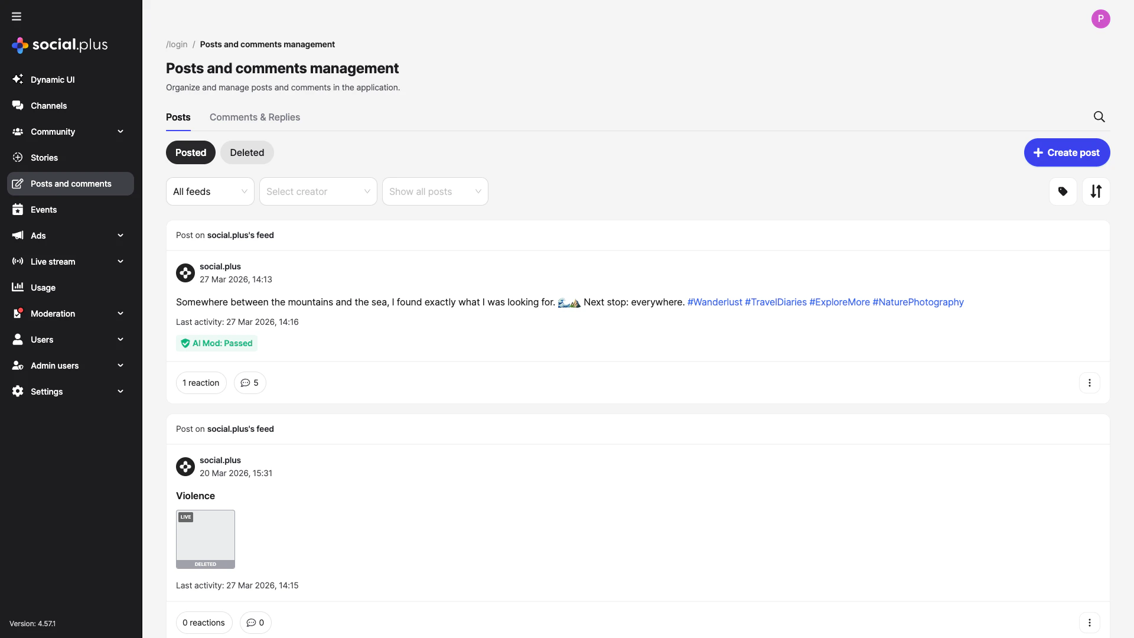Open the Usage analytics section

pos(41,288)
